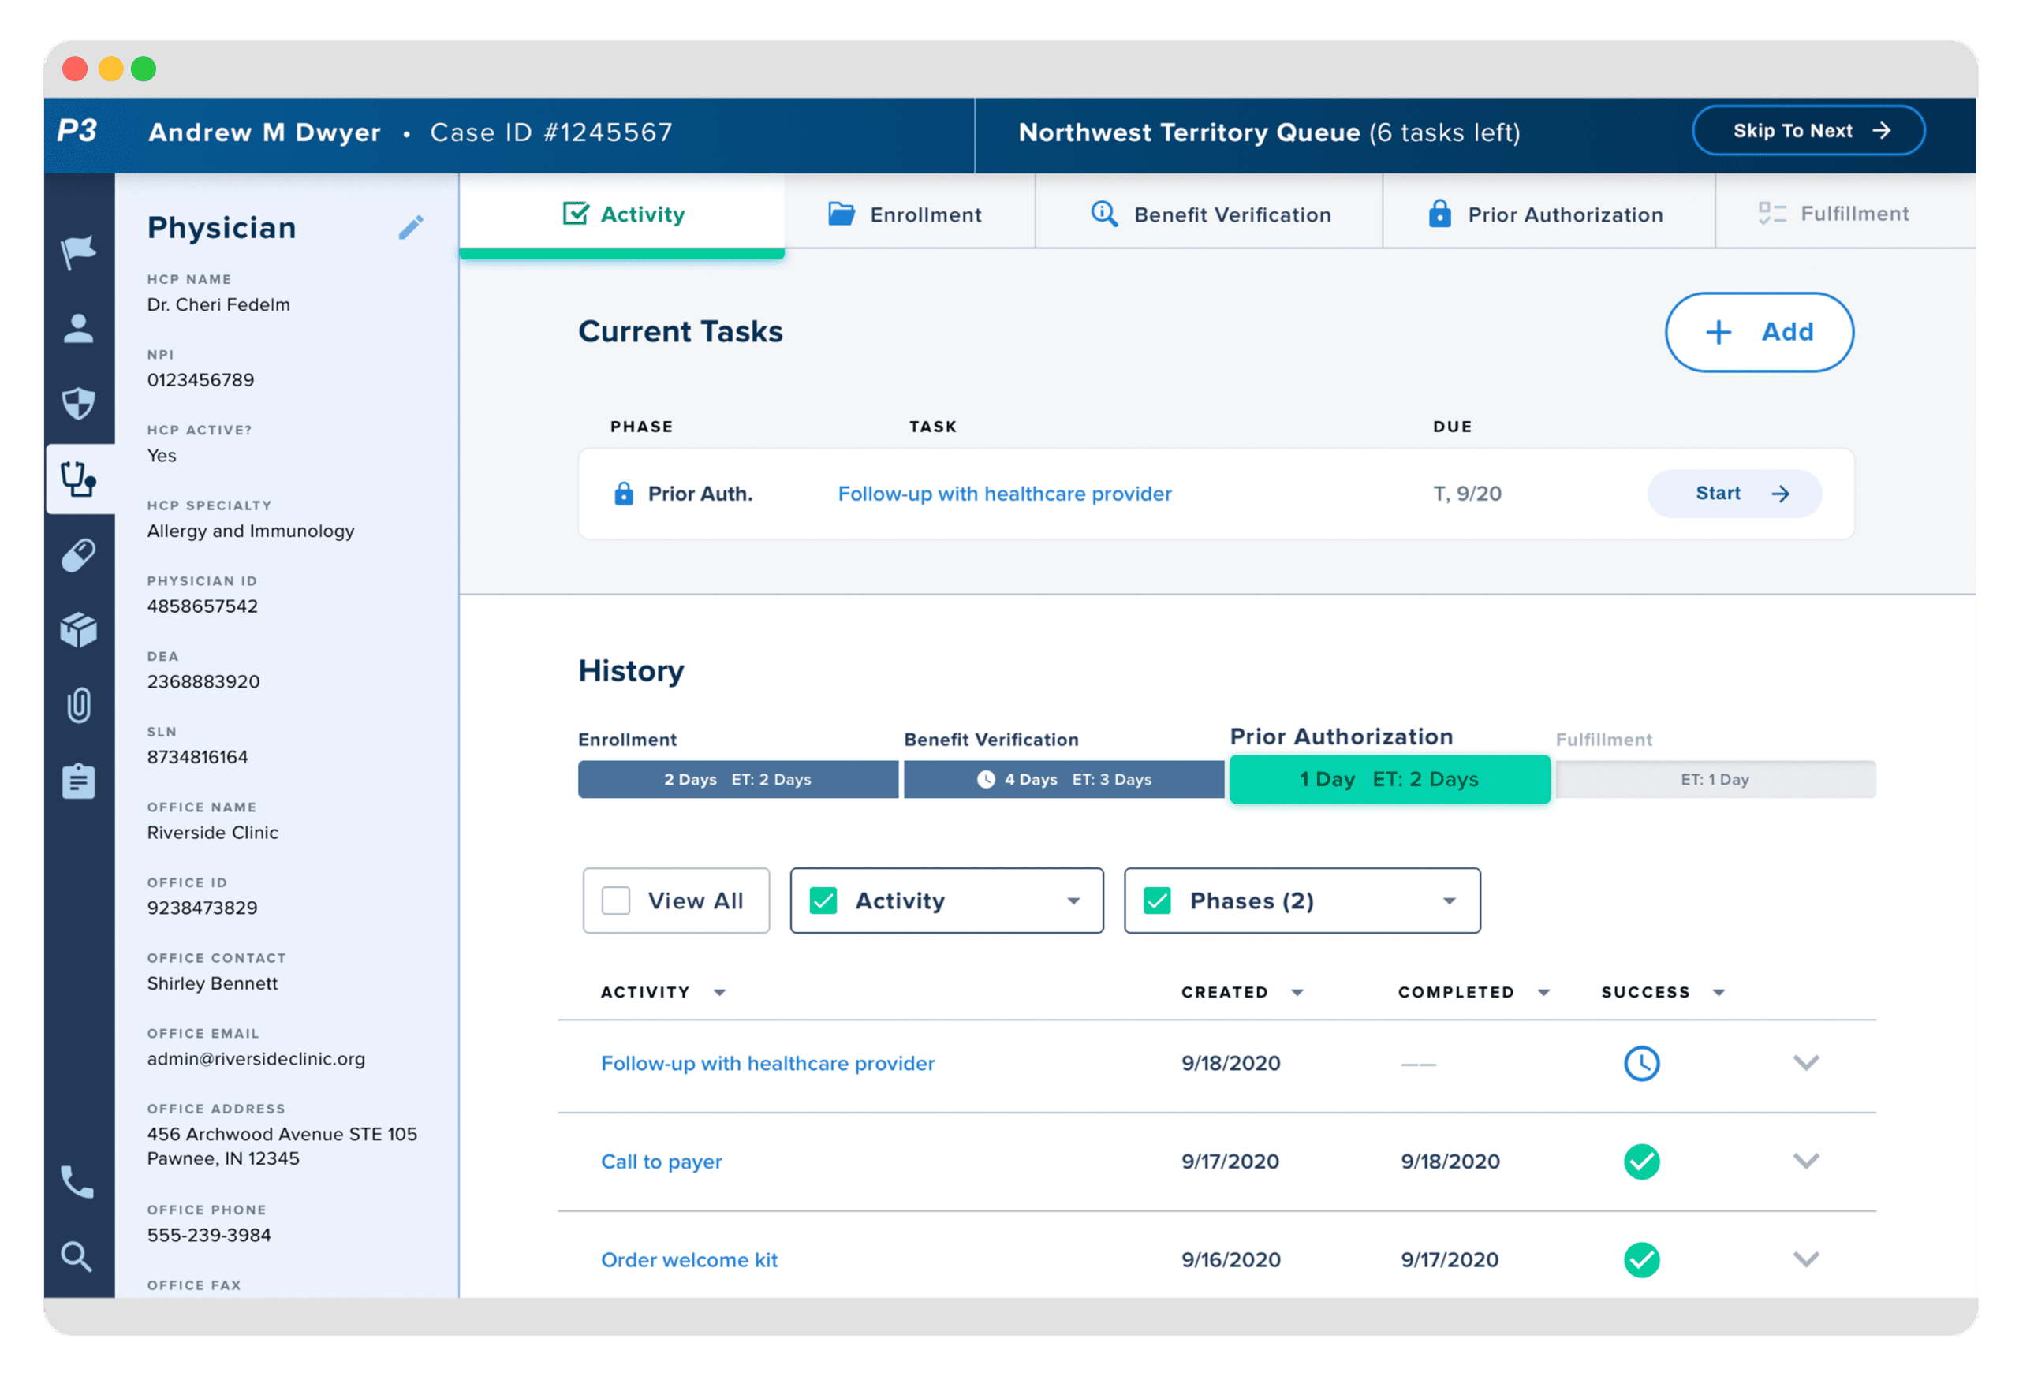Sort by the COMPLETED column arrow
The width and height of the screenshot is (2019, 1376).
(x=1543, y=992)
